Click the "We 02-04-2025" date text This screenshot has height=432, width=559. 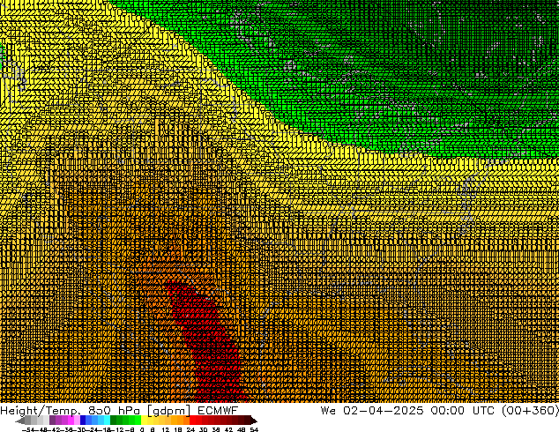pyautogui.click(x=372, y=411)
